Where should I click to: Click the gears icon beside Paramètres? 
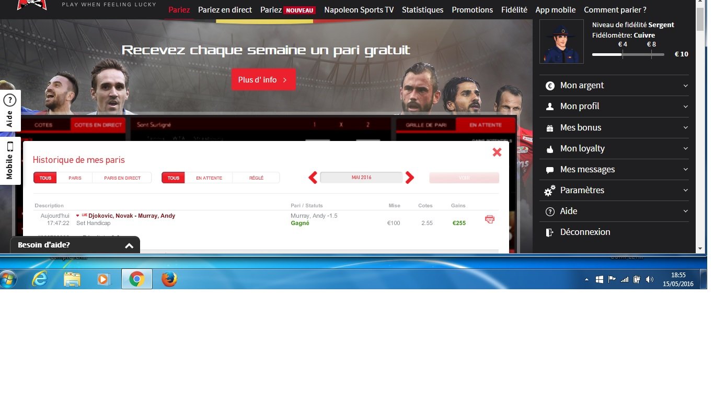550,191
